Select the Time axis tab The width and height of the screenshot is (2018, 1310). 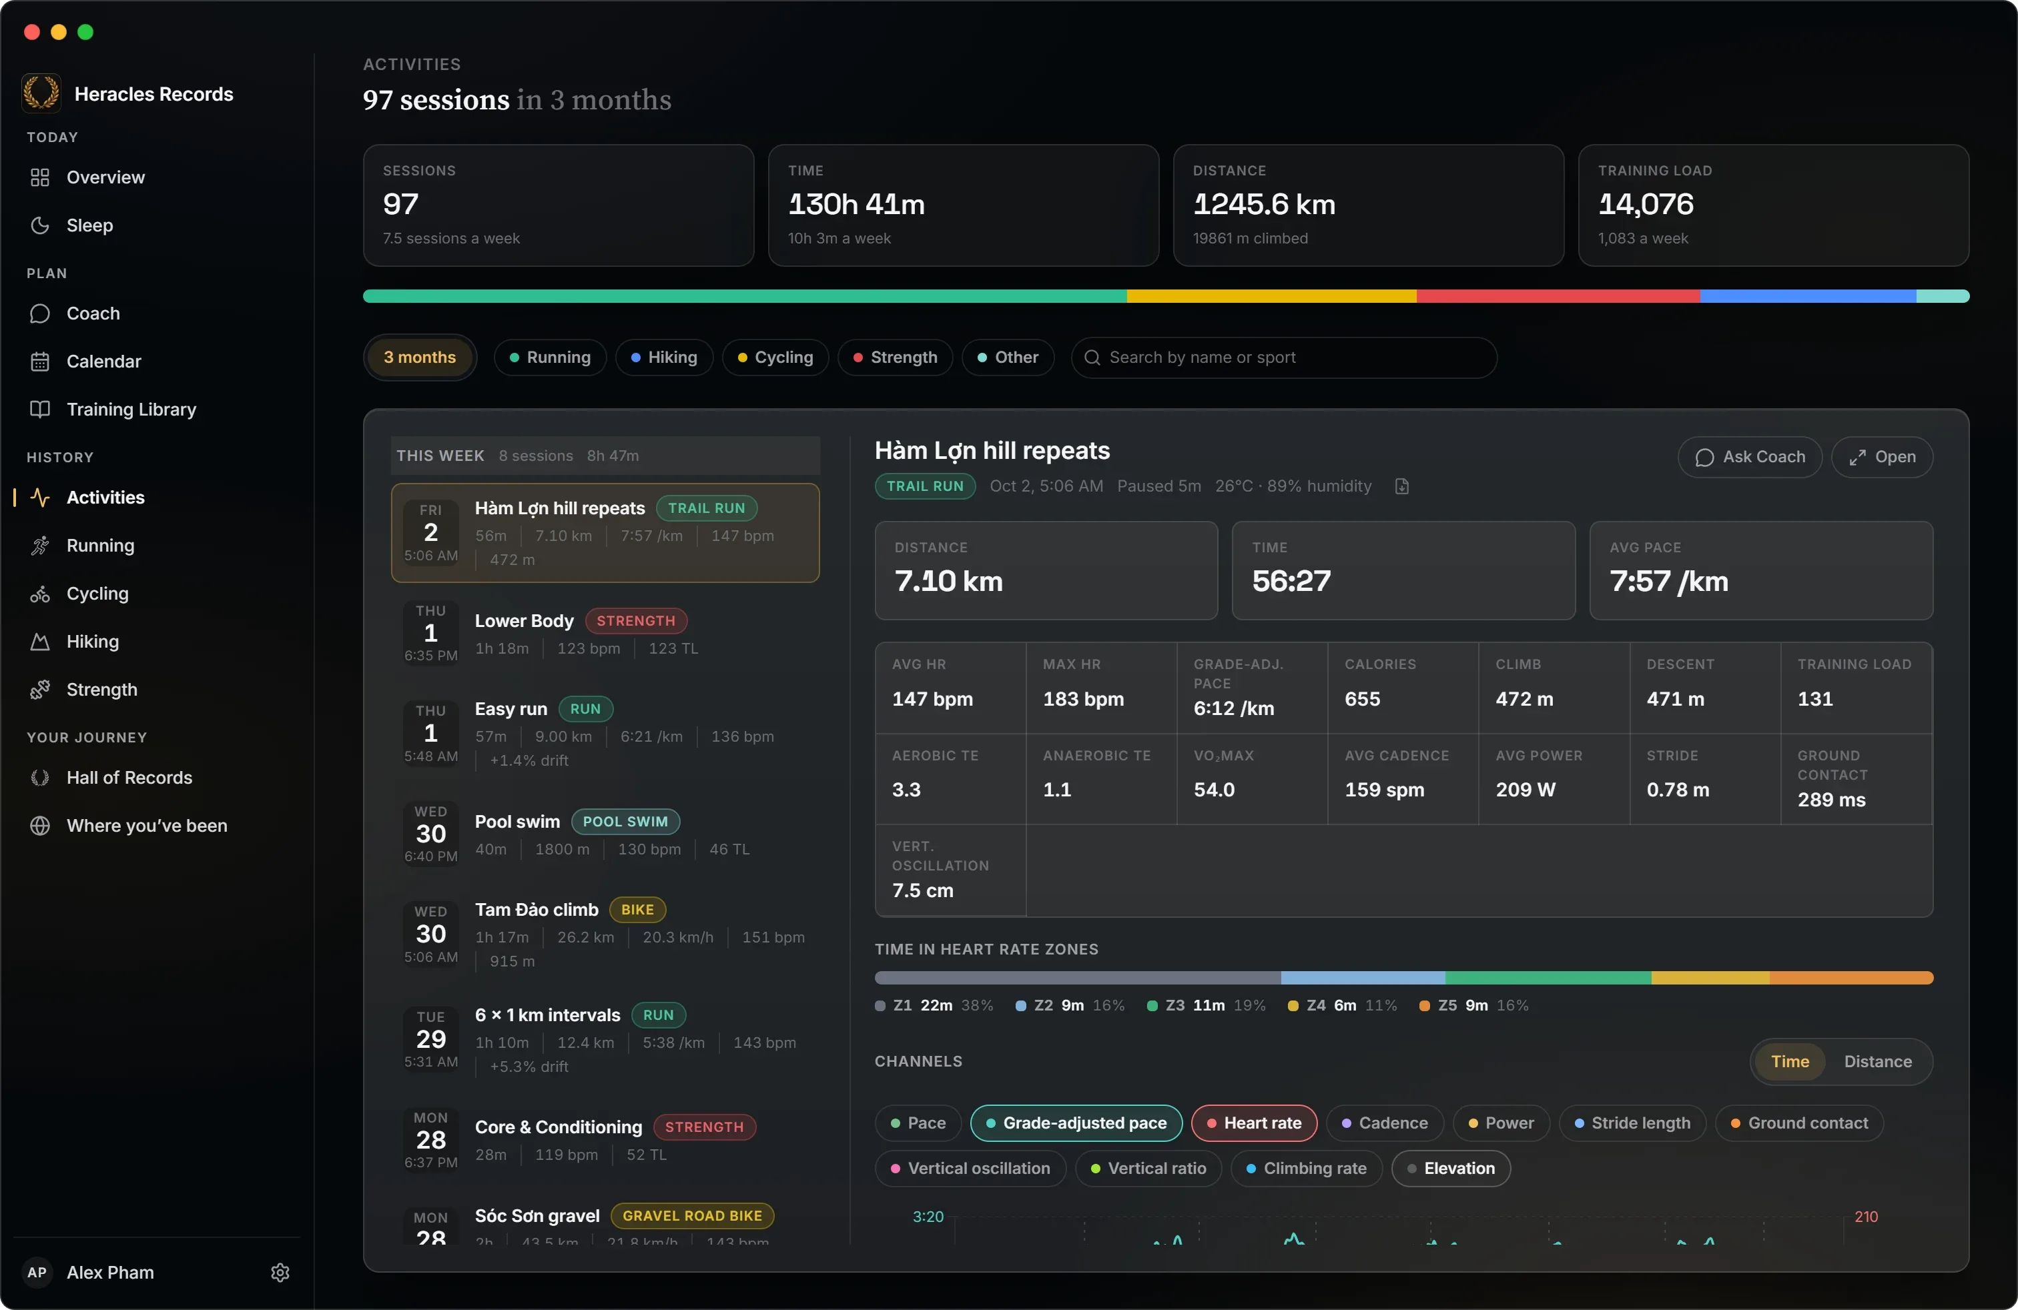[1790, 1062]
